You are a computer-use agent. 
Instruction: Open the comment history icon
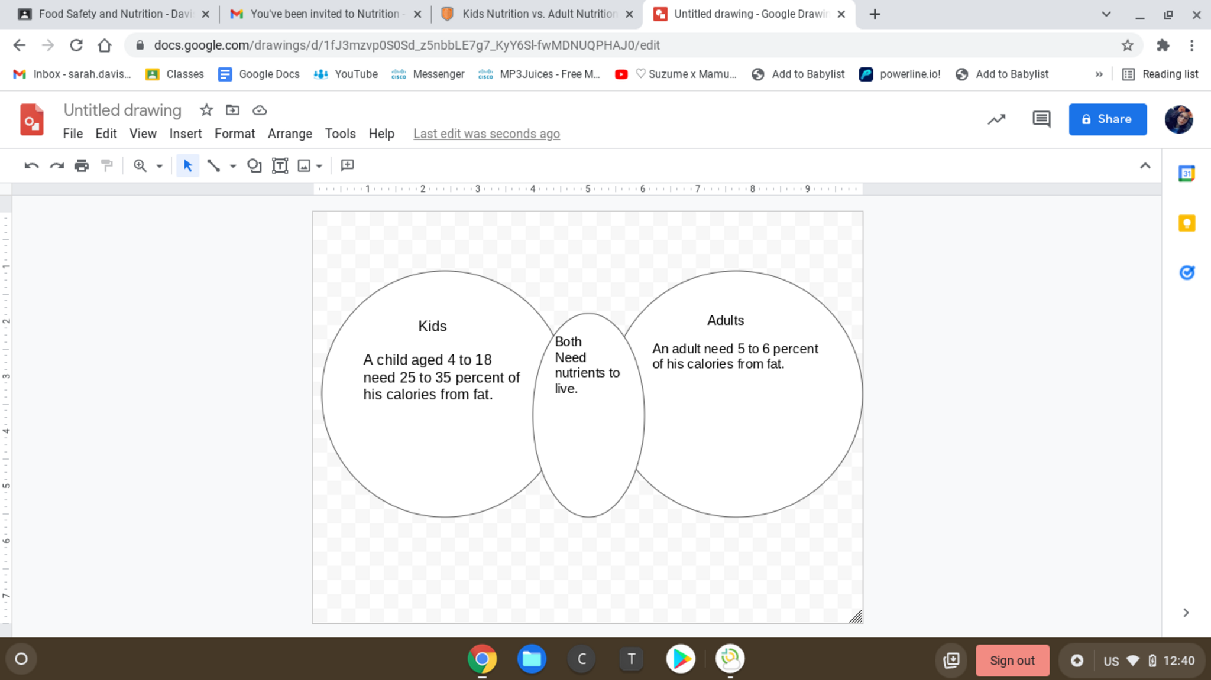1041,119
